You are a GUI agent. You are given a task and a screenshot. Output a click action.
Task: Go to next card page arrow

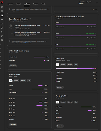96,9
